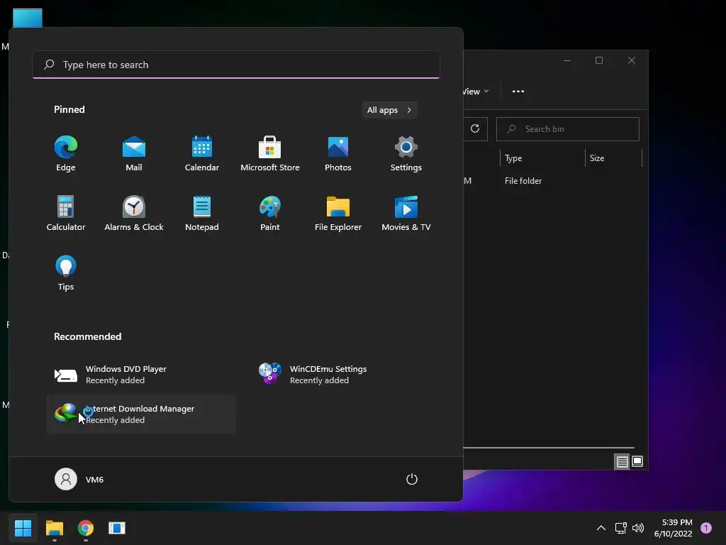Open the VM6 user account menu
The image size is (726, 545).
(x=79, y=479)
